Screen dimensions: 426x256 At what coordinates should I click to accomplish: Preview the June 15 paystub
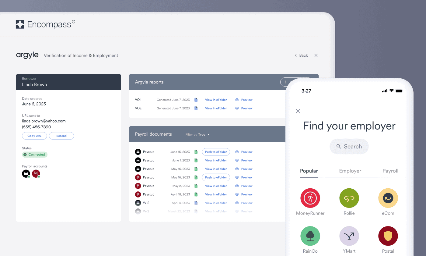244,152
